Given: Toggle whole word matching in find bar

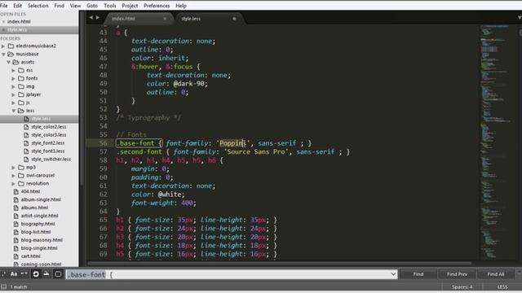Looking at the screenshot, I should (24, 274).
